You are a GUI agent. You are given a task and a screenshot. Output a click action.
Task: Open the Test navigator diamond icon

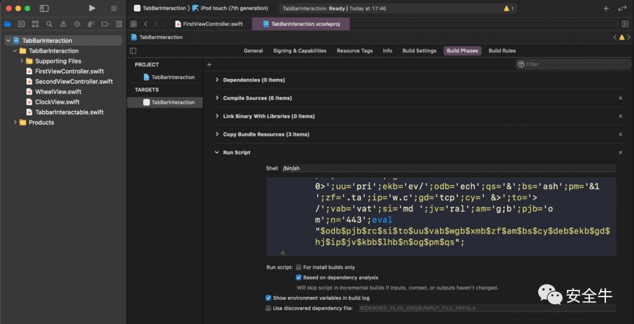coord(77,24)
